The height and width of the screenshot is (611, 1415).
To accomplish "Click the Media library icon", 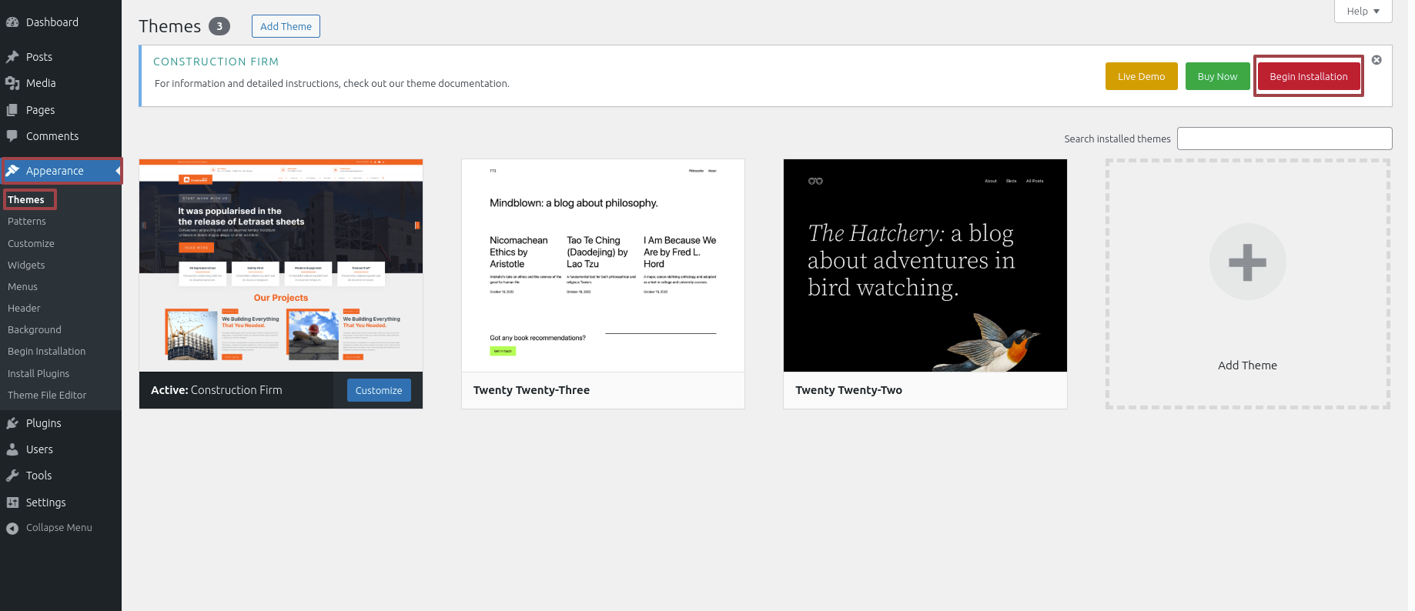I will pyautogui.click(x=12, y=83).
